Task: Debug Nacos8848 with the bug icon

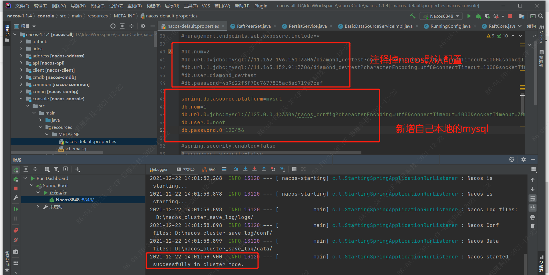Action: (x=478, y=16)
